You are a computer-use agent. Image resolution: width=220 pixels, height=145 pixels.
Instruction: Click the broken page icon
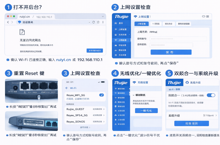pos(22,32)
